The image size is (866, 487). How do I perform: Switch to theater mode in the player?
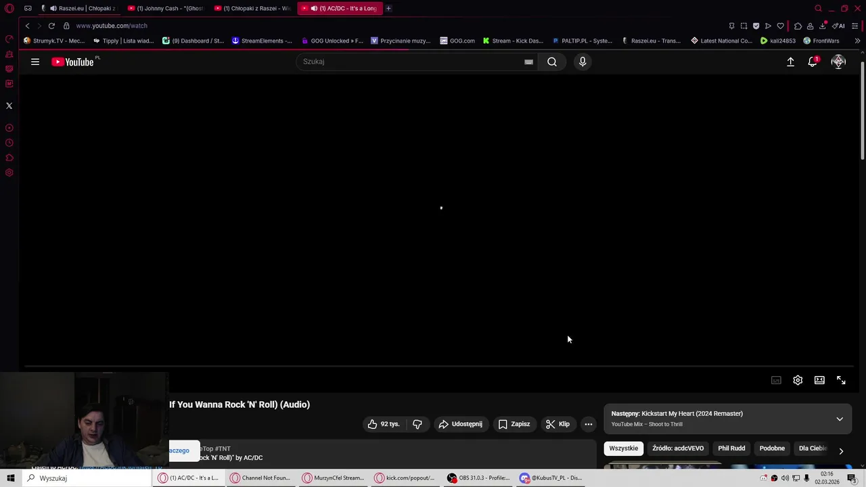819,380
